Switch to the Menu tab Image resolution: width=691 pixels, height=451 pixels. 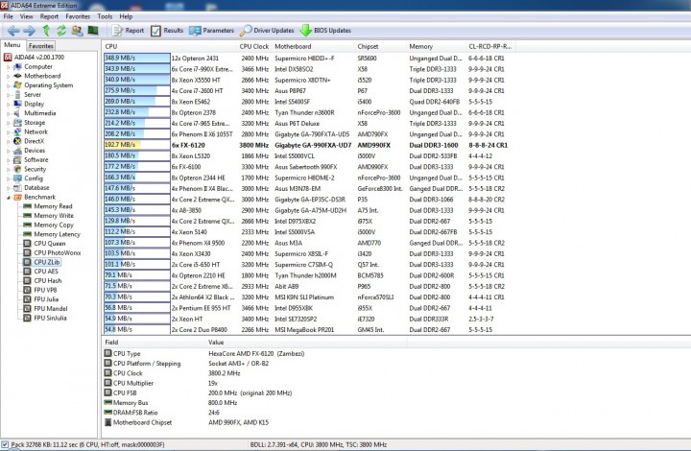pyautogui.click(x=12, y=45)
